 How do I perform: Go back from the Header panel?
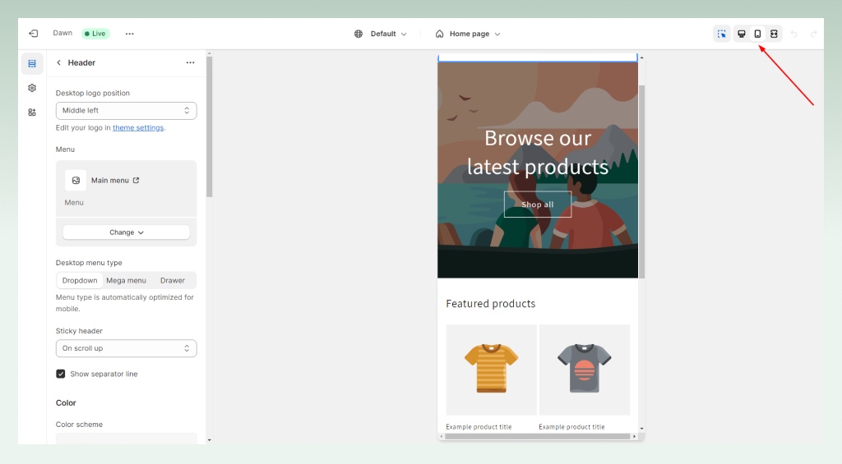point(58,62)
